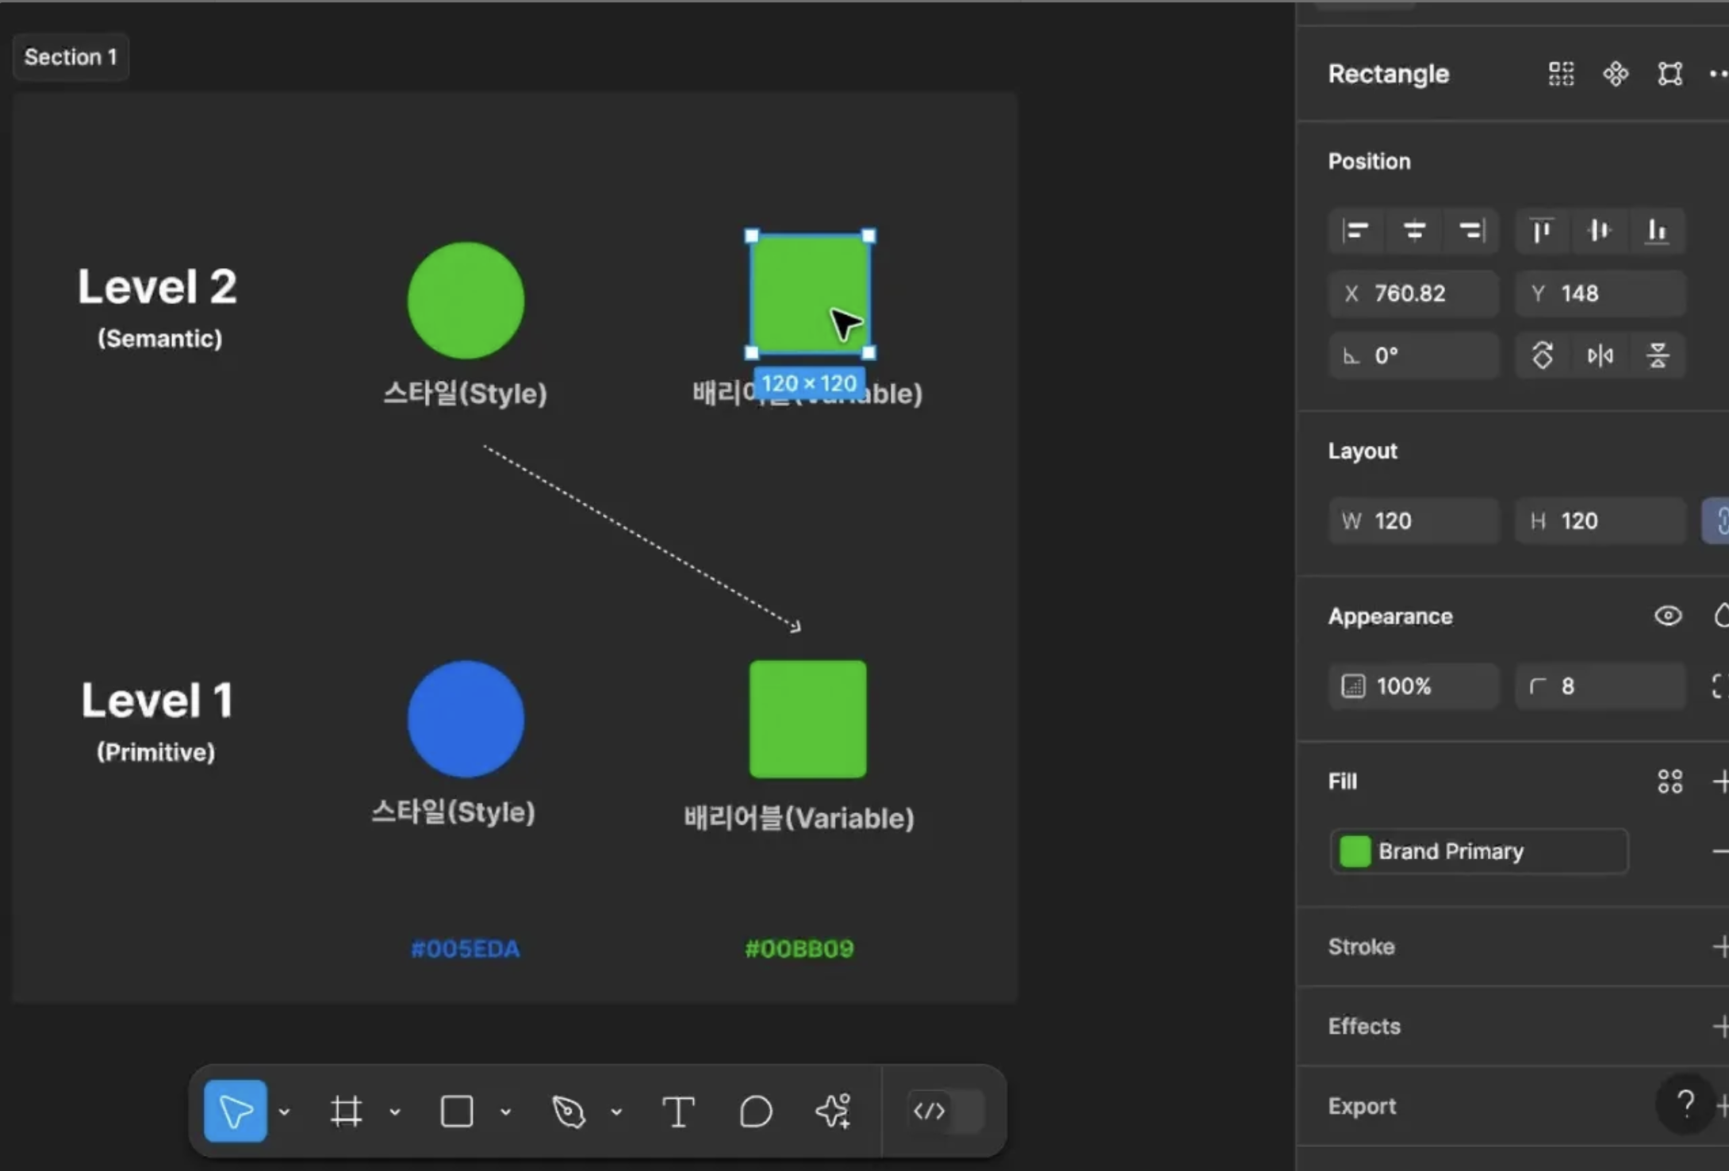Select the Comment tool
Image resolution: width=1729 pixels, height=1171 pixels.
[756, 1111]
